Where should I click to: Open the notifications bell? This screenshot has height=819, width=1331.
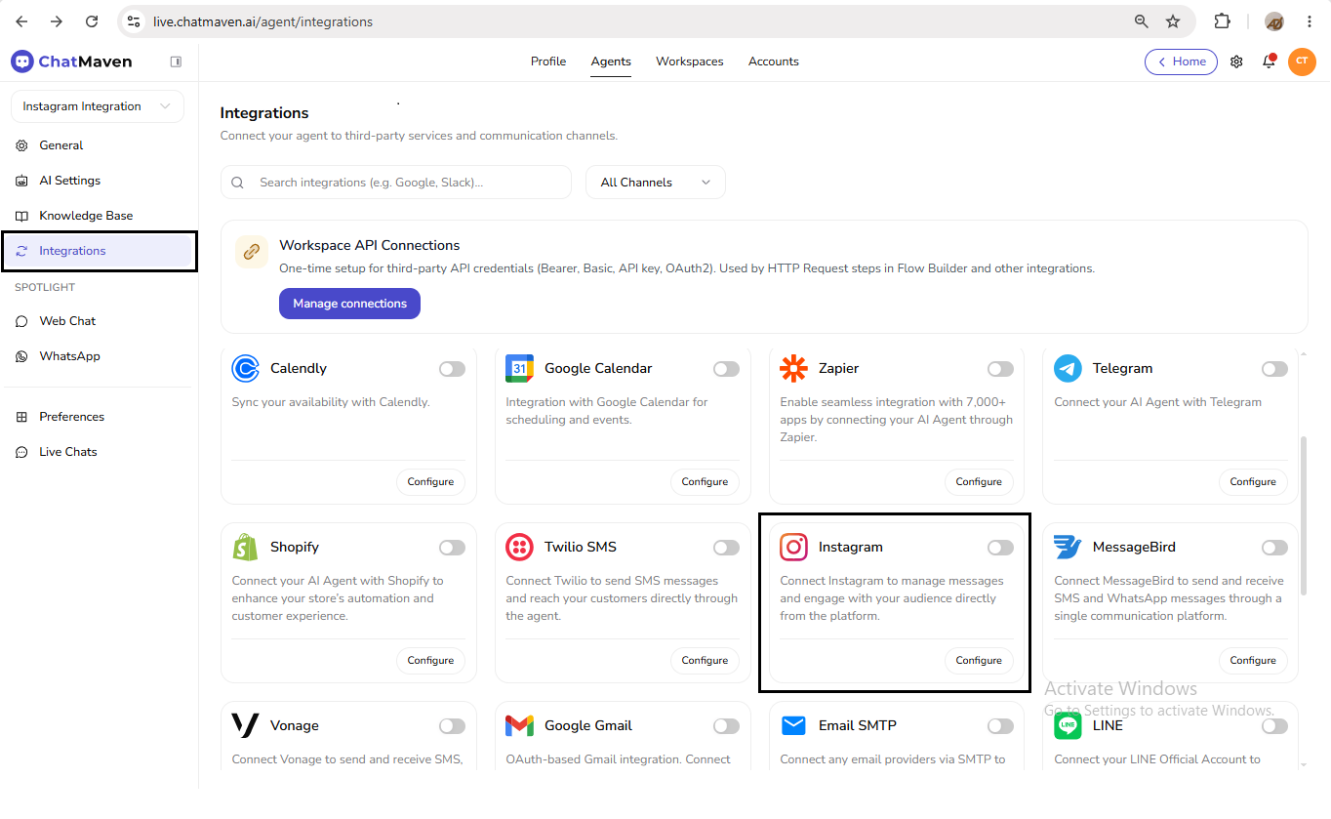pos(1269,61)
